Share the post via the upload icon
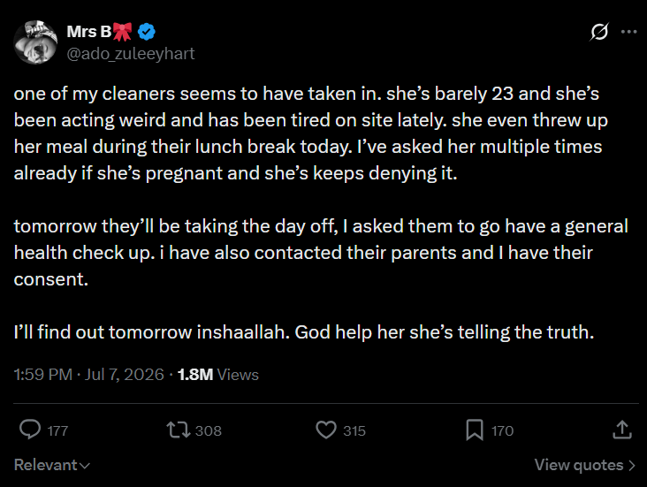The width and height of the screenshot is (647, 487). [622, 430]
